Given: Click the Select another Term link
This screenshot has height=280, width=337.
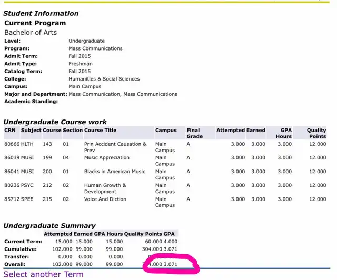Looking at the screenshot, I should [x=43, y=274].
